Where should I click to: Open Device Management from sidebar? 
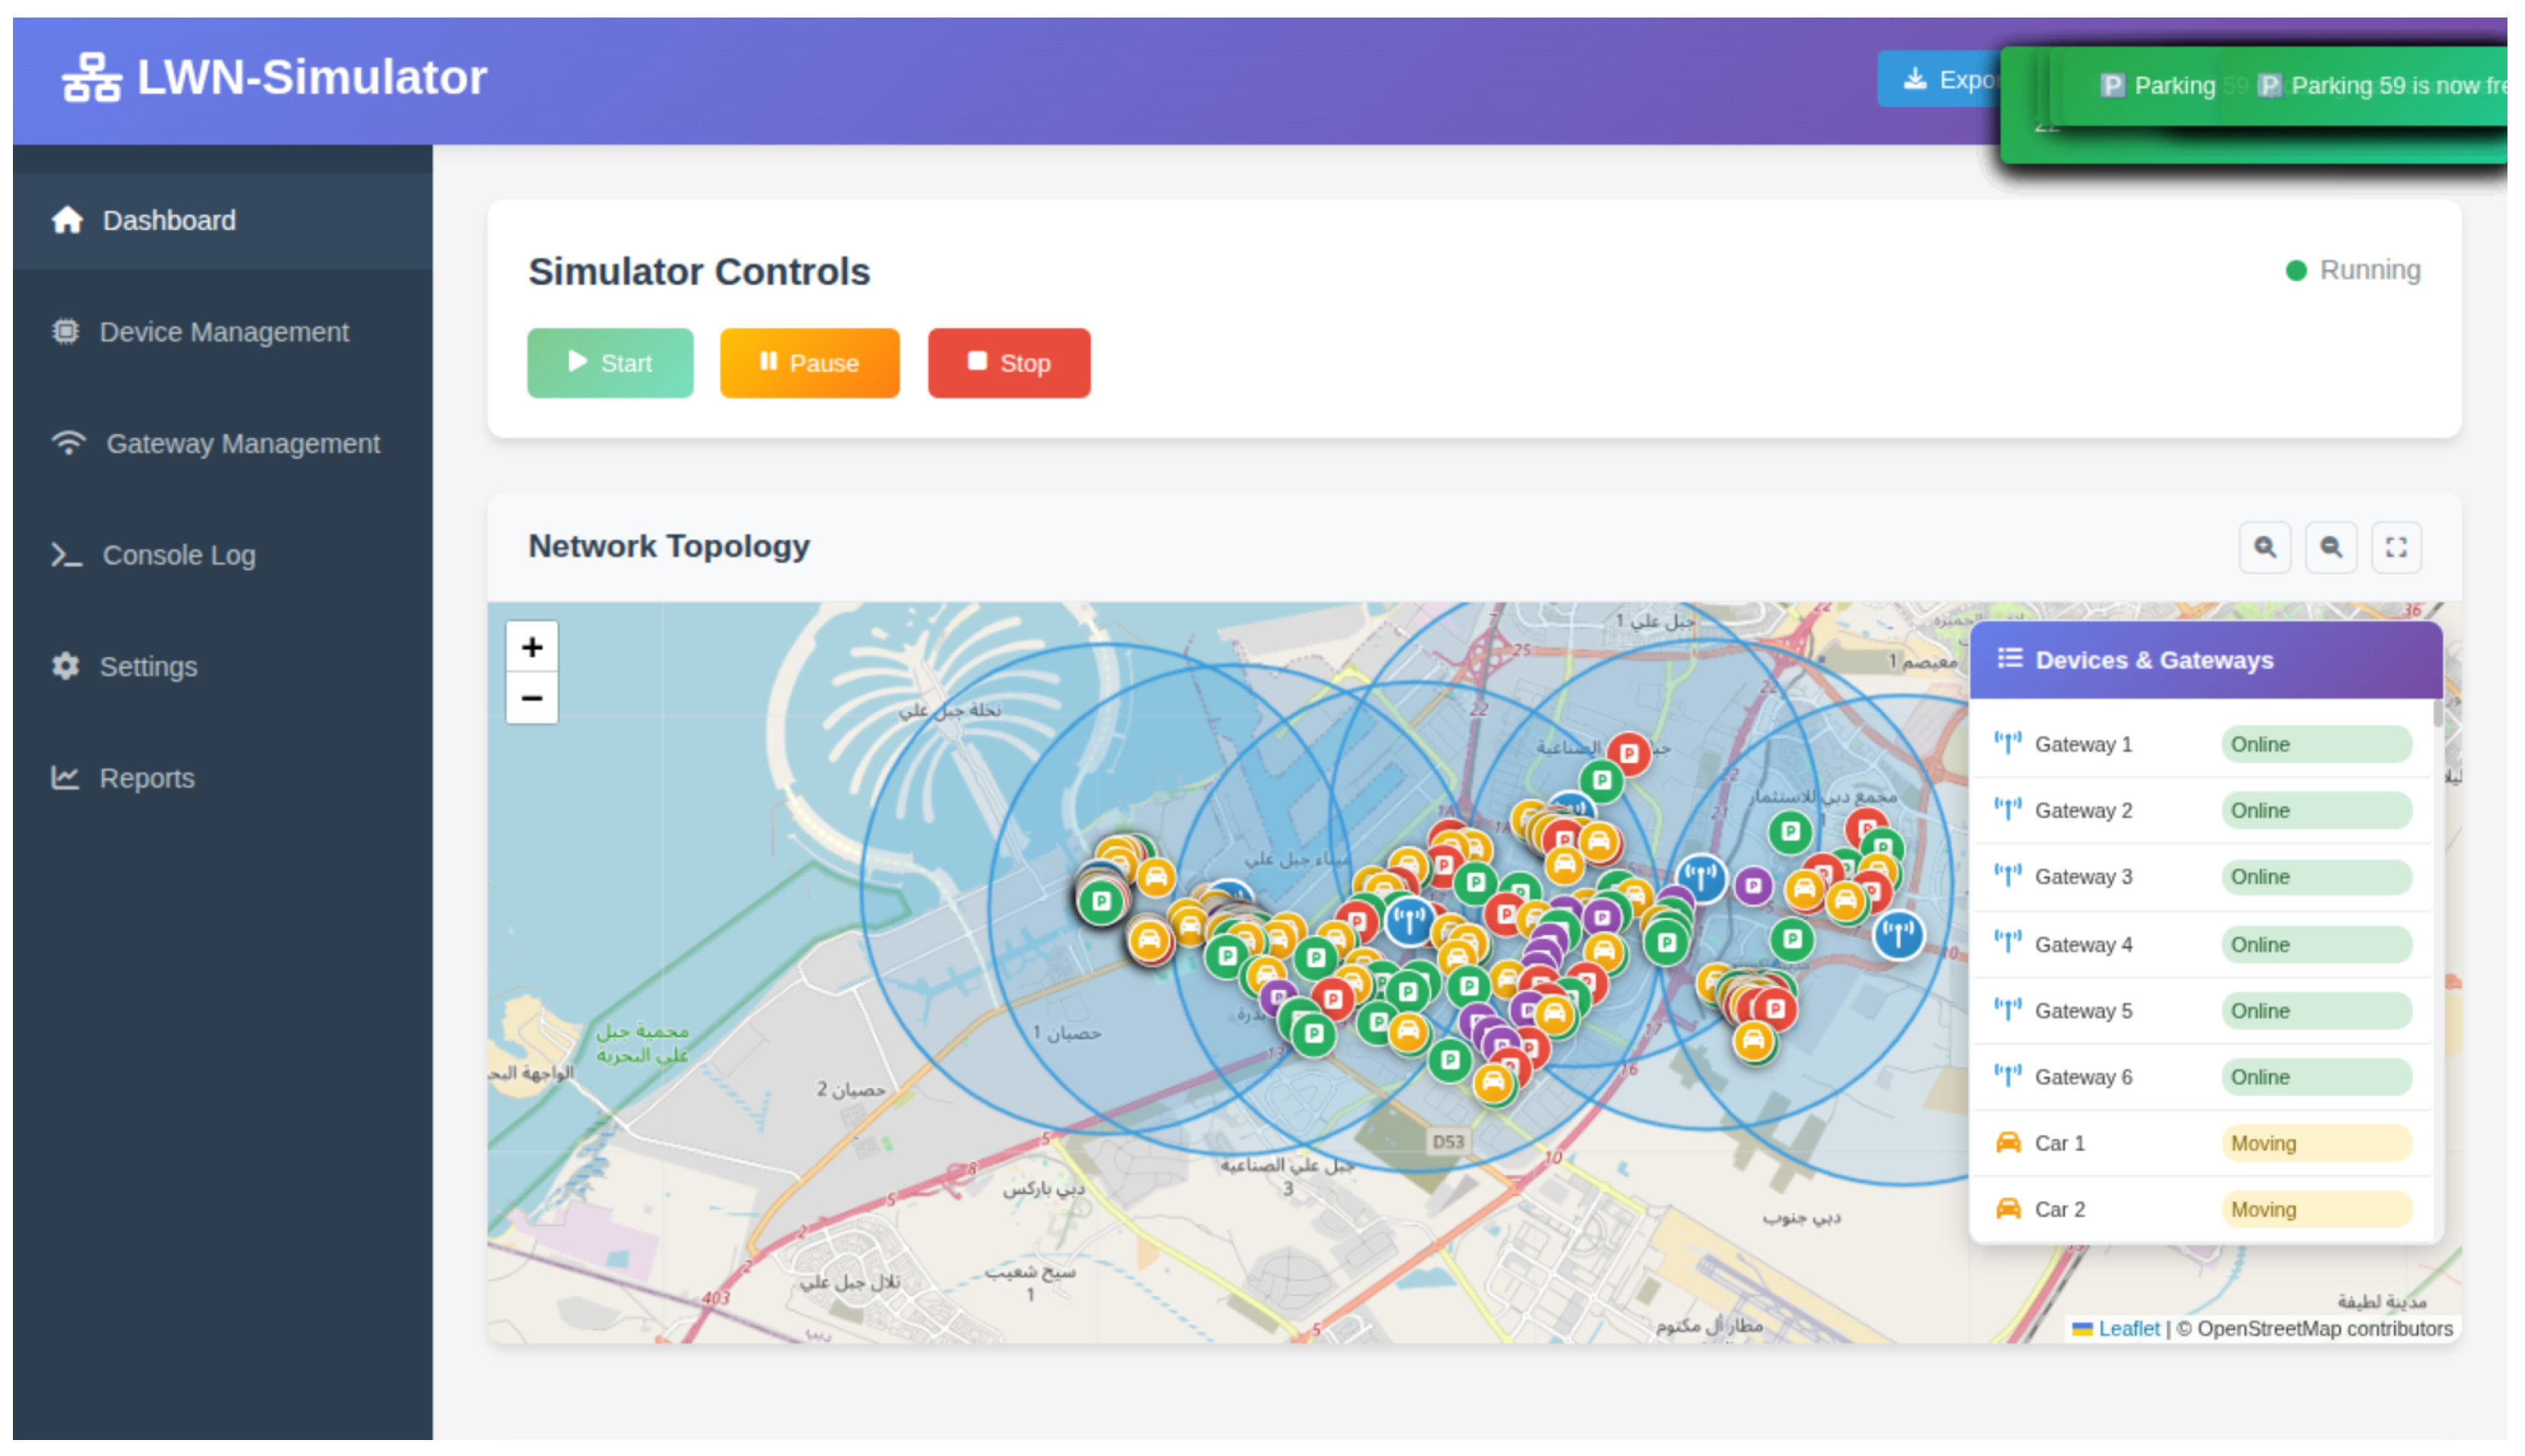click(x=223, y=332)
